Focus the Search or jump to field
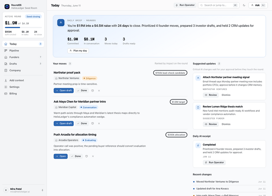The width and height of the screenshot is (272, 196). [219, 5]
